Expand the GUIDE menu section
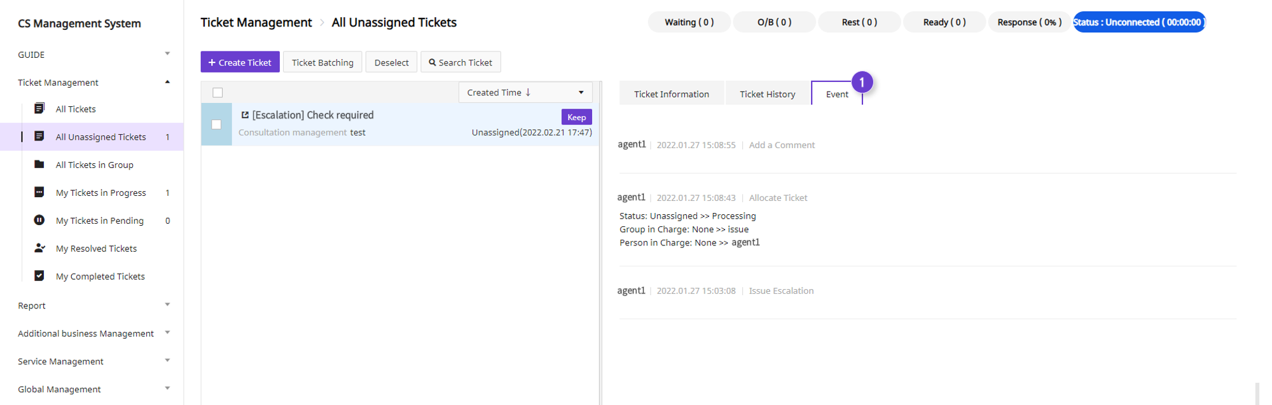The width and height of the screenshot is (1272, 405). pos(167,54)
